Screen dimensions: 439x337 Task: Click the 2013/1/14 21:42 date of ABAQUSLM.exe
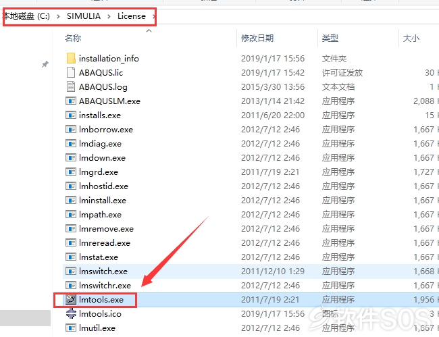point(273,101)
